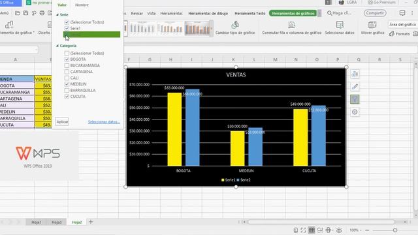Select page break preview status icon
Screen dimensions: 418x235
point(320,230)
